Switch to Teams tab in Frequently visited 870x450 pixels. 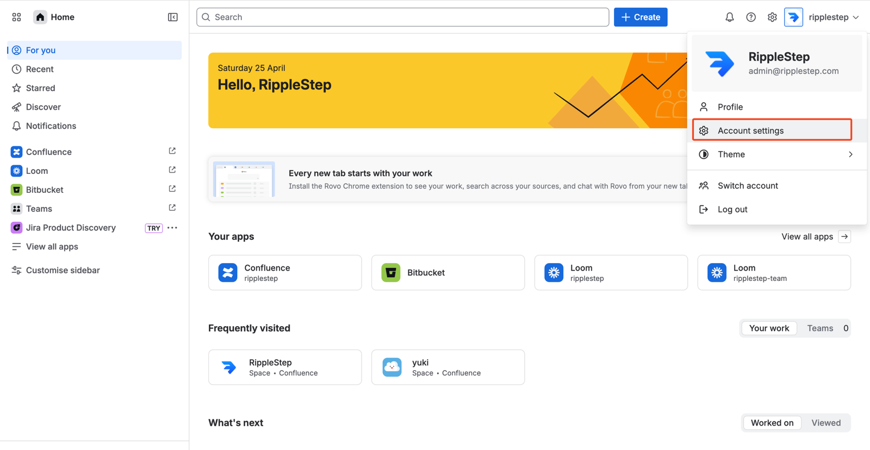point(826,328)
